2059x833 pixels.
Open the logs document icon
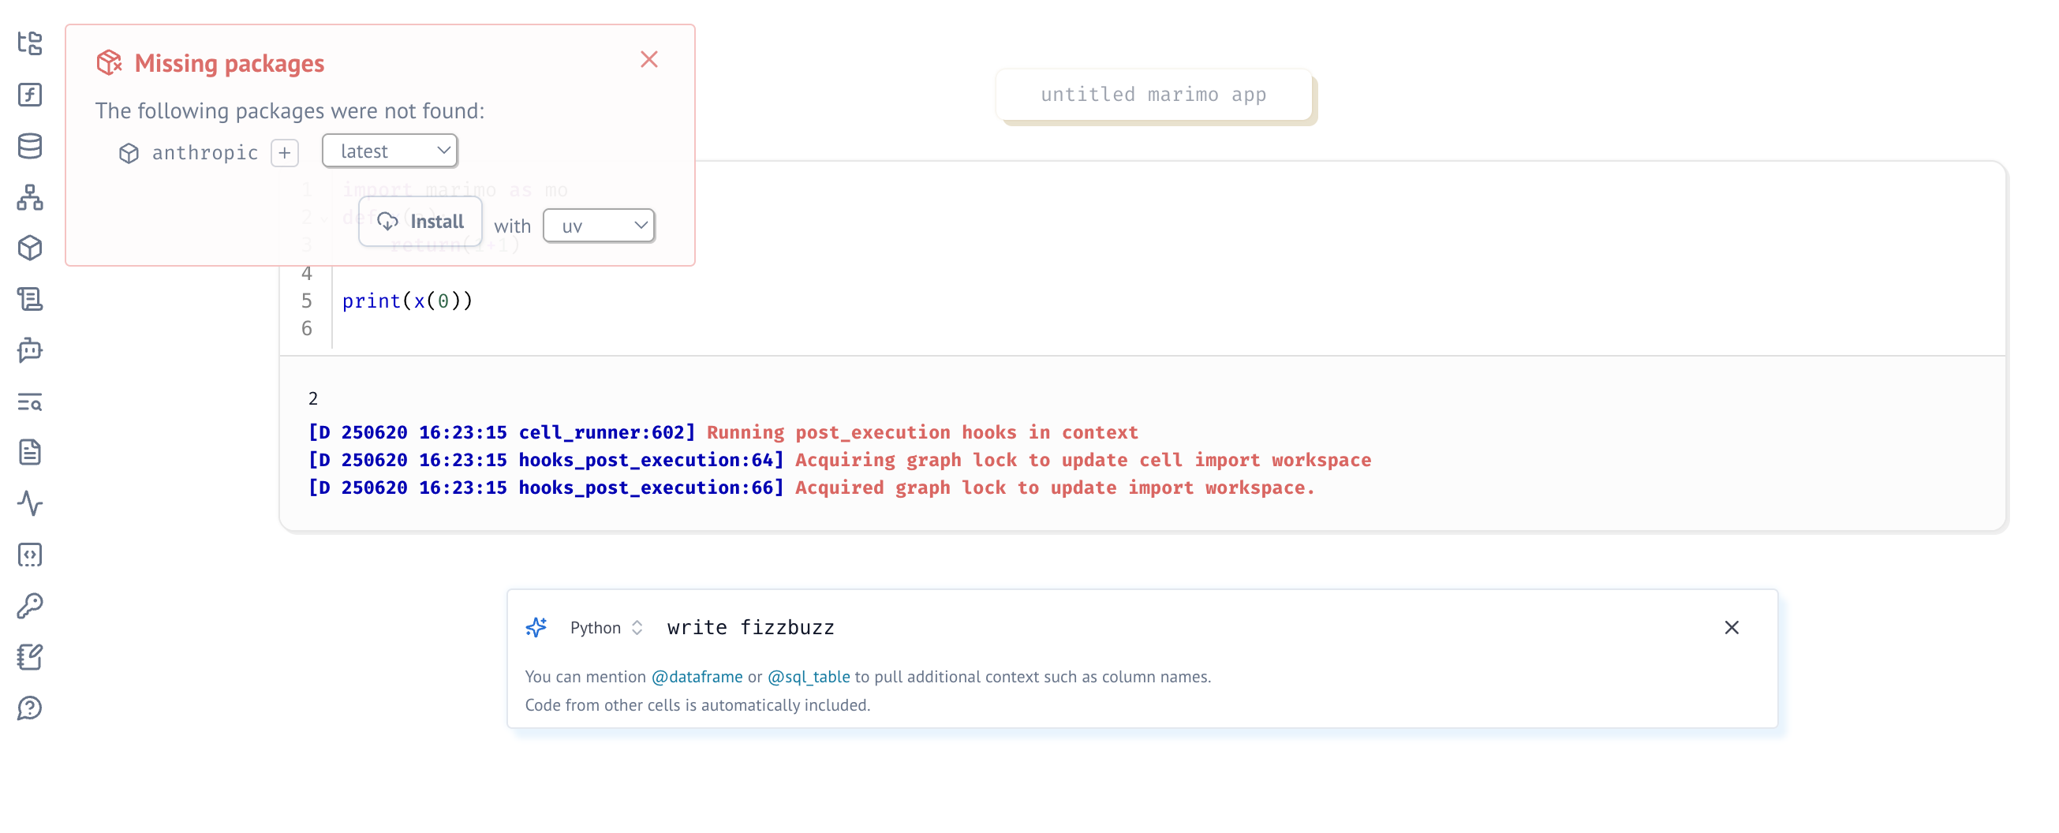(29, 453)
